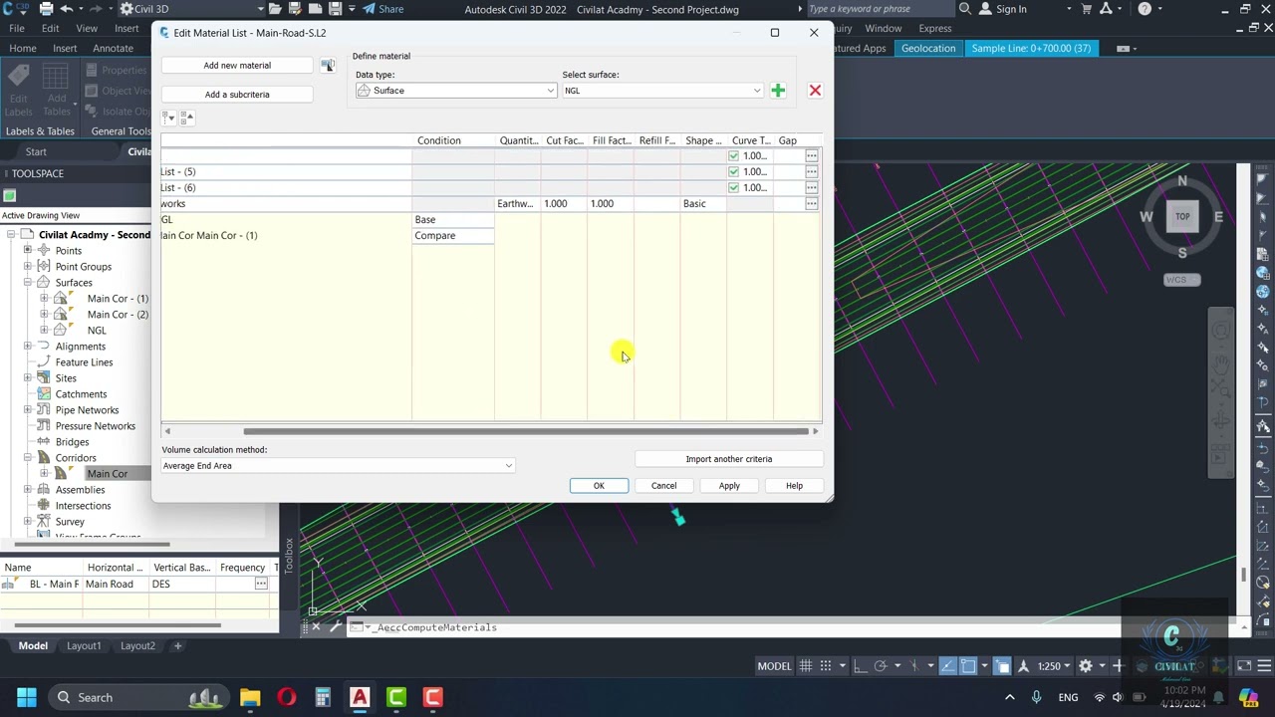Toggle Curve Tolerance checkbox in List - (6) row
Screen dimensions: 1275x717
734,188
